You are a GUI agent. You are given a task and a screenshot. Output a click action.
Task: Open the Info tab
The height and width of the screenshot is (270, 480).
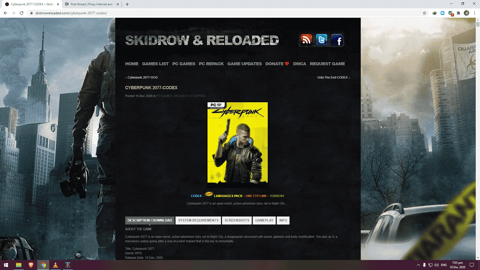coord(283,220)
